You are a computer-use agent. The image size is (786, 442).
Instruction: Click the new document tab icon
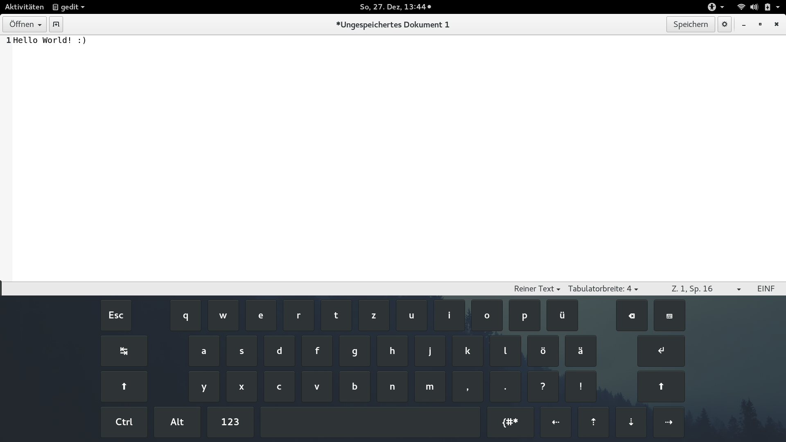point(56,24)
